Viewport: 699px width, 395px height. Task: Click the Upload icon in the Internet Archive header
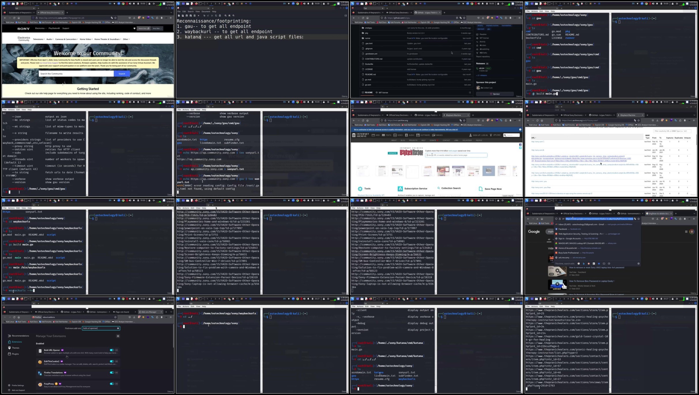point(491,135)
